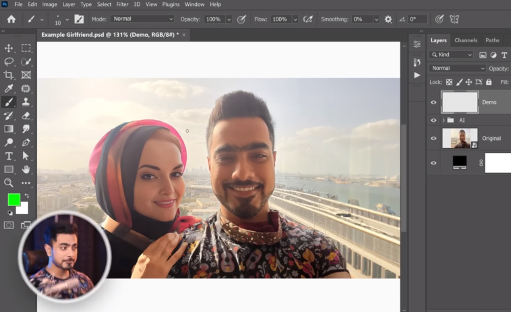Click the green foreground color swatch

tap(14, 199)
